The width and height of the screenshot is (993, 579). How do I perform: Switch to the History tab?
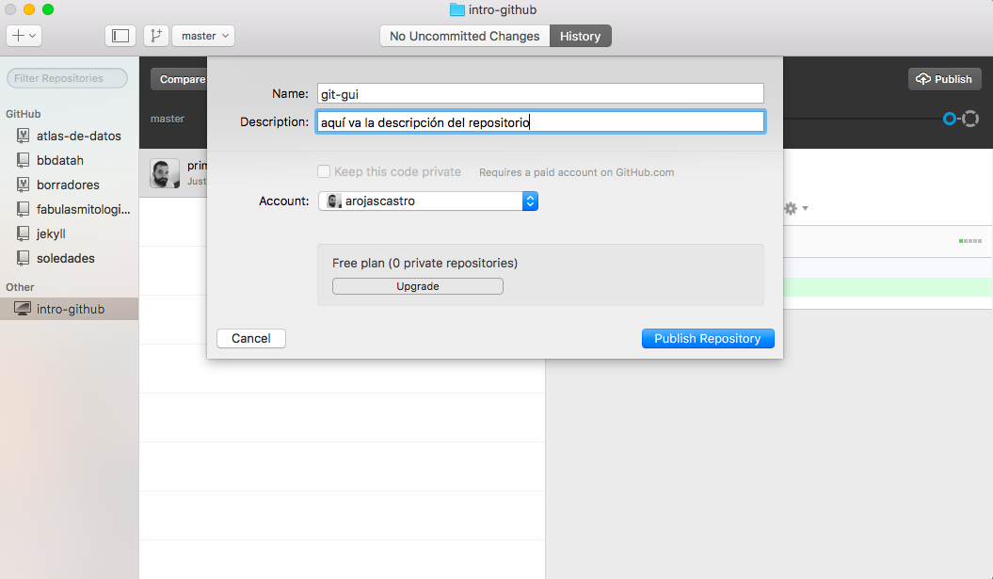580,36
